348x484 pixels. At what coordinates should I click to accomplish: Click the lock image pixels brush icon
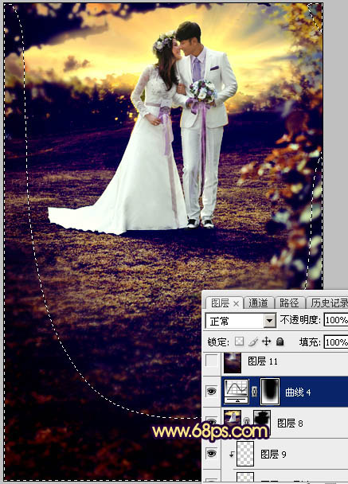click(253, 342)
